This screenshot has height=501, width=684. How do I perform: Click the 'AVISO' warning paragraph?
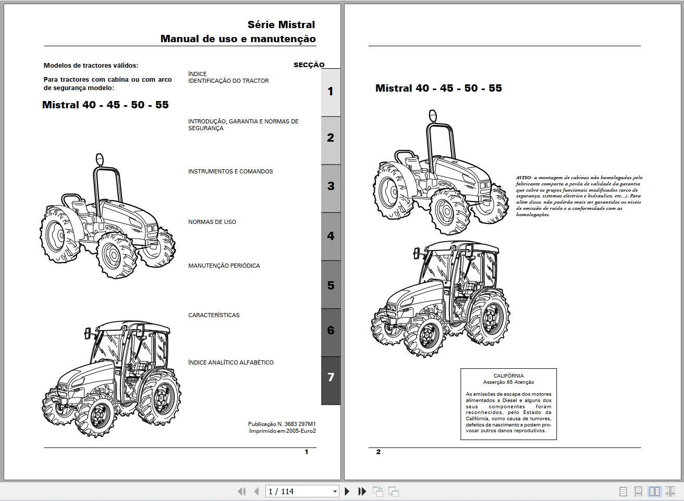pyautogui.click(x=579, y=196)
